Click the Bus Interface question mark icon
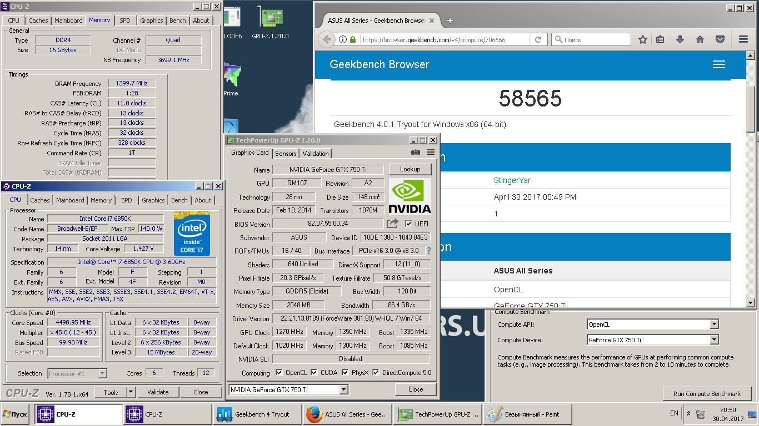 coord(429,251)
